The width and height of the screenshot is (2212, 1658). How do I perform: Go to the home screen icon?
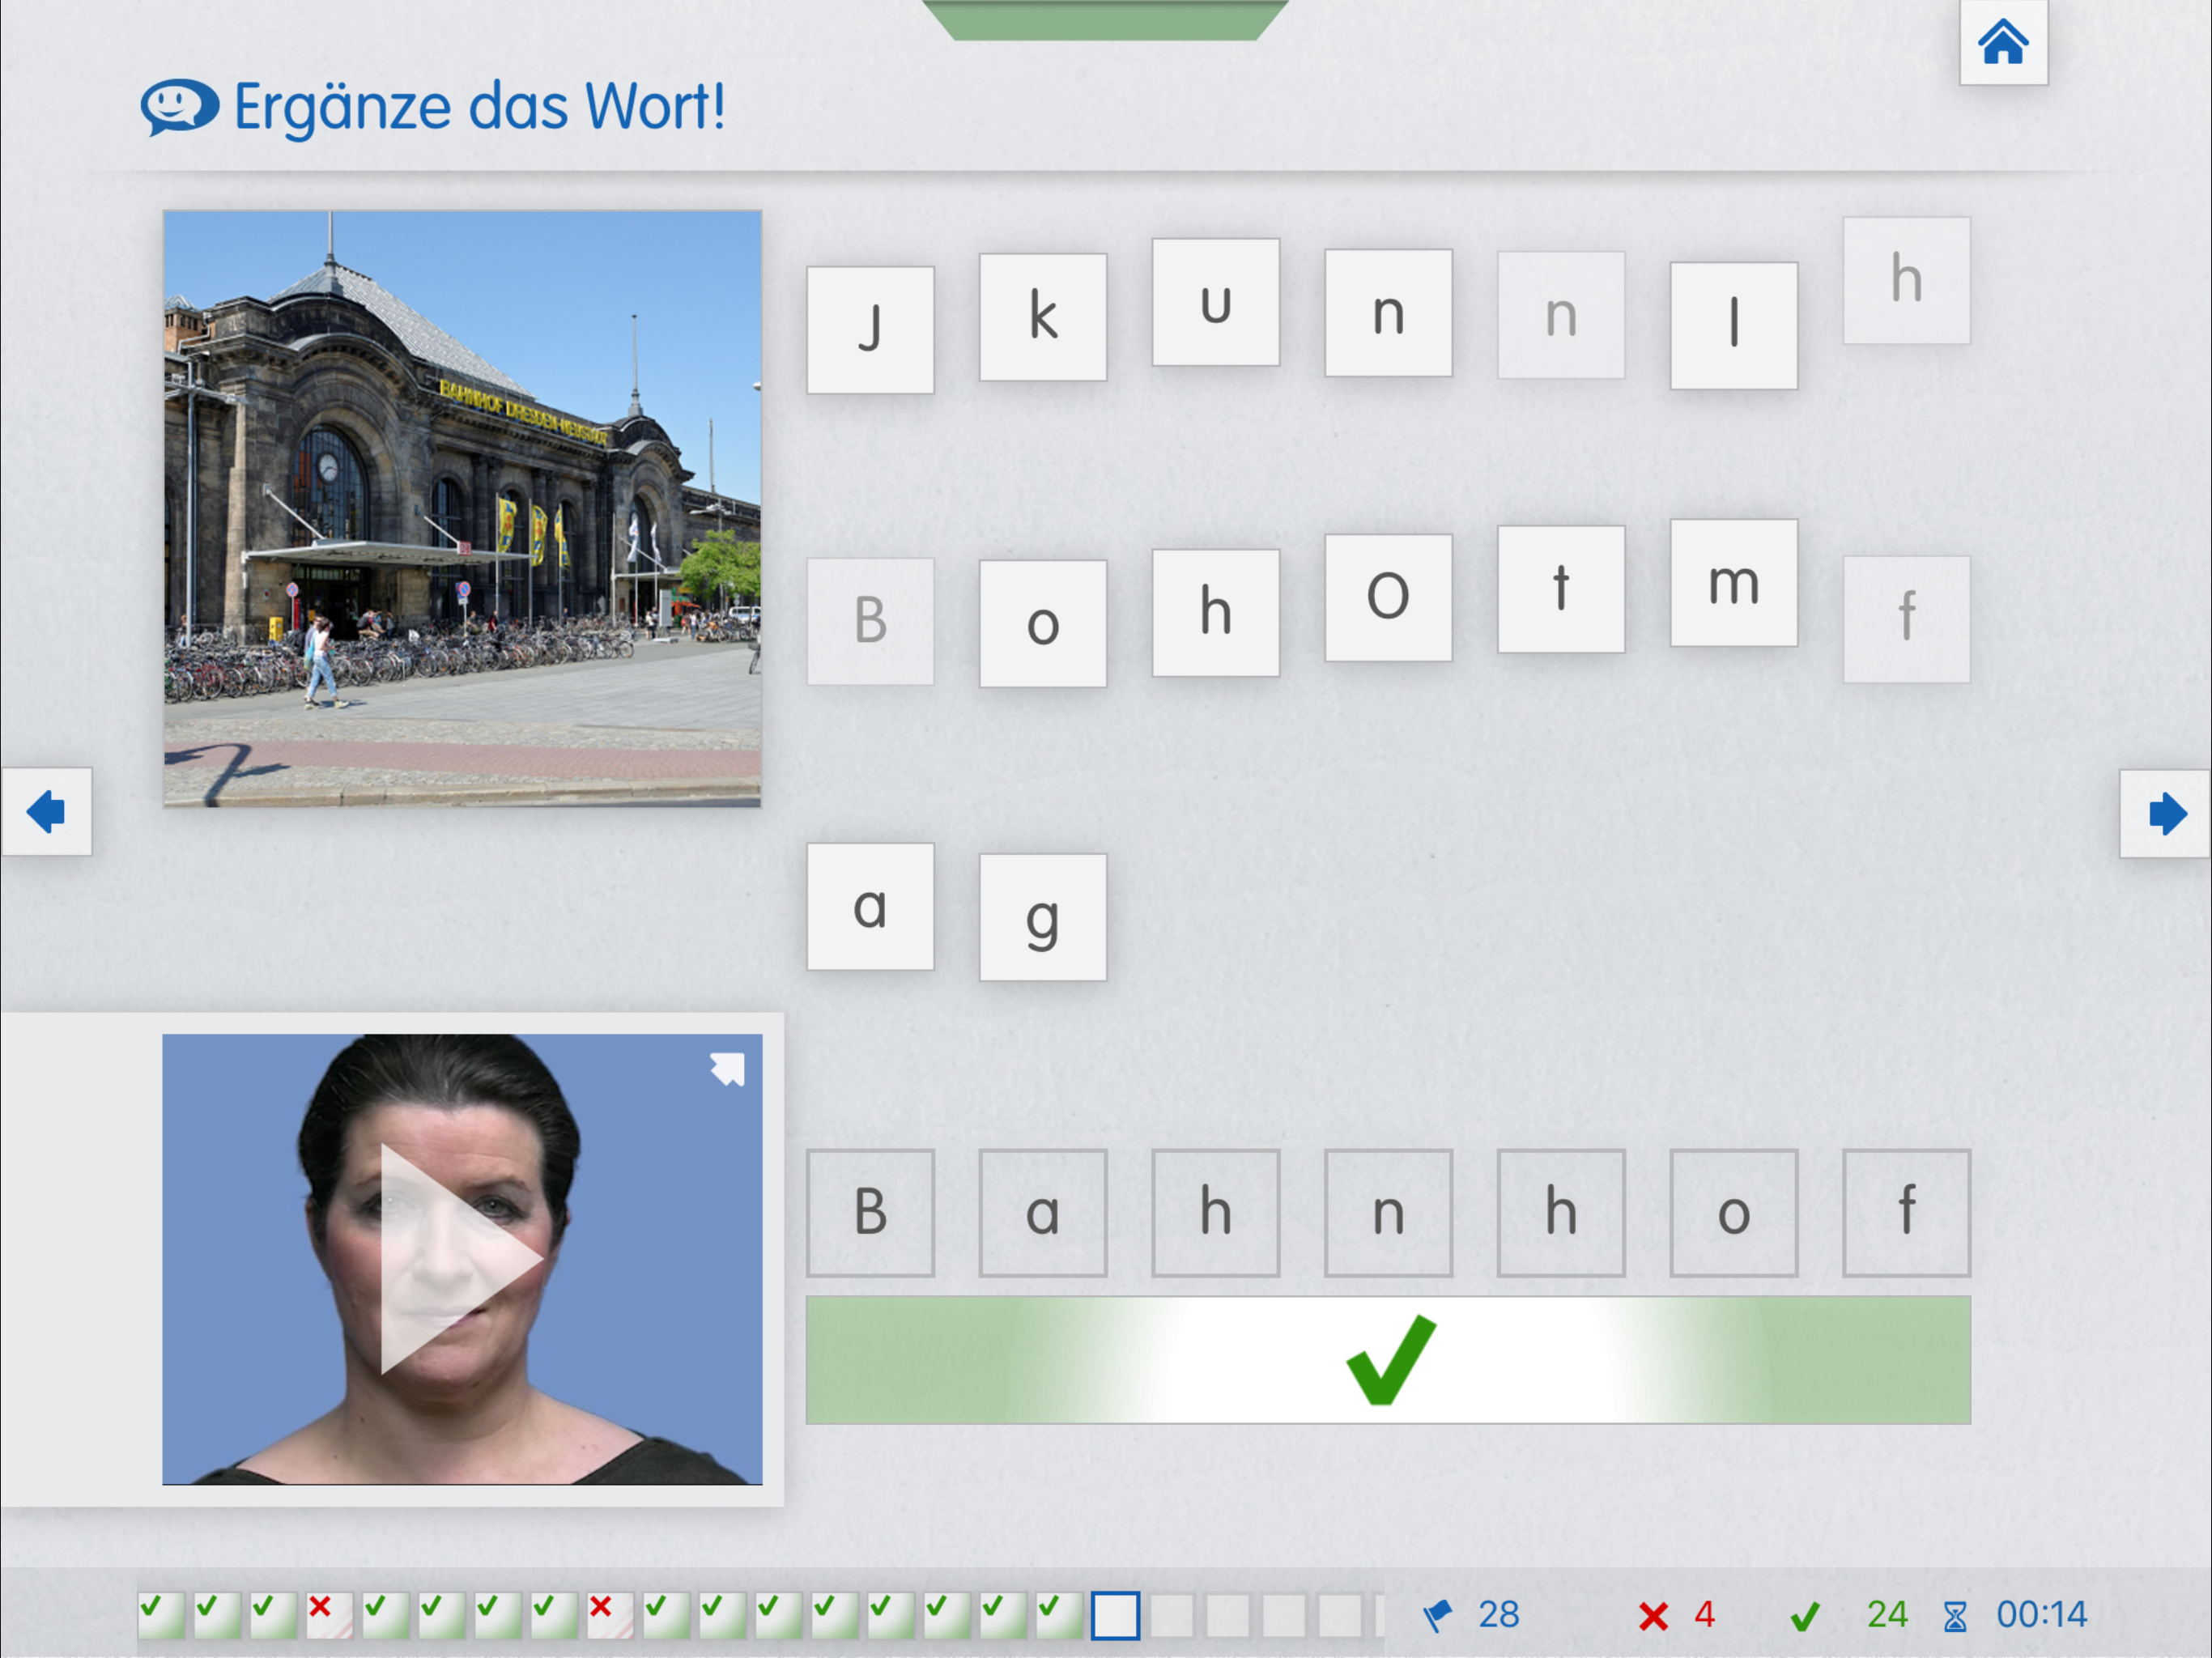tap(2002, 43)
